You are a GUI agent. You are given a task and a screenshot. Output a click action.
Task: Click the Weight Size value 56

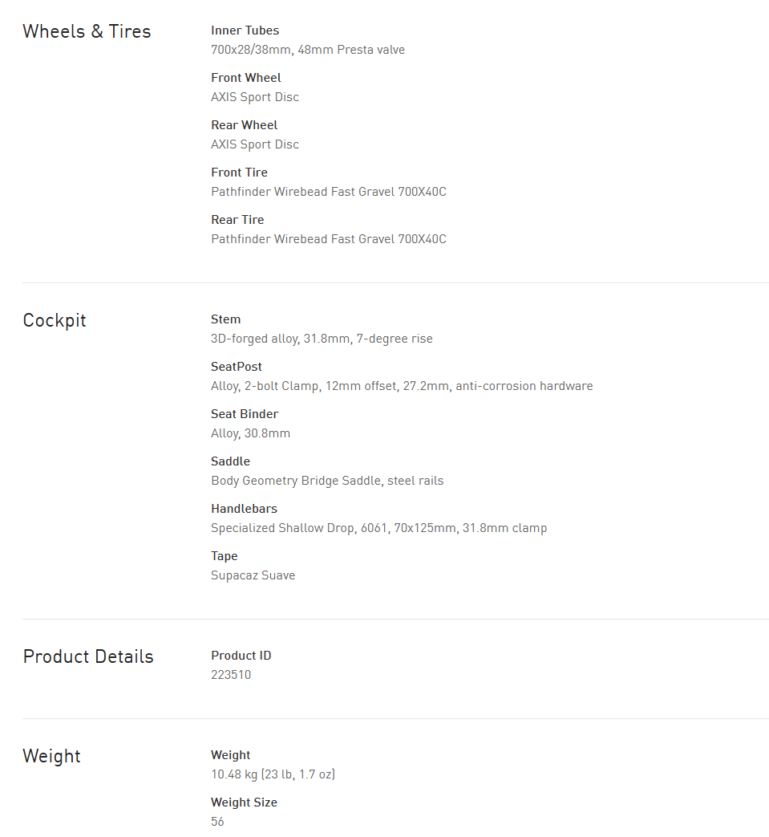(218, 822)
